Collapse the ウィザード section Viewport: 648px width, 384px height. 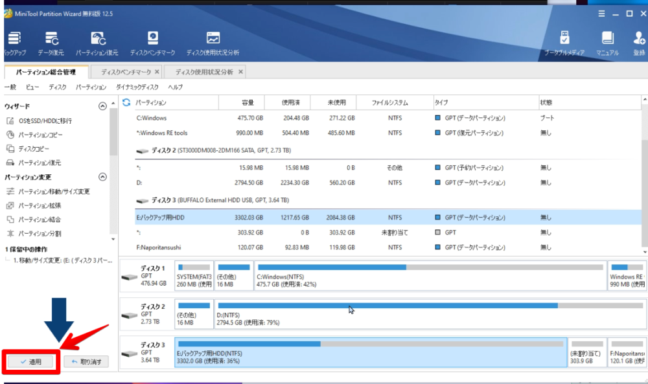102,107
